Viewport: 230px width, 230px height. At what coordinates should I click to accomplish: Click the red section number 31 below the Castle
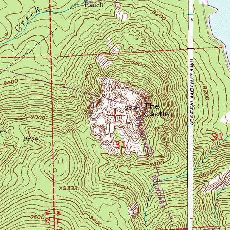pyautogui.click(x=121, y=145)
